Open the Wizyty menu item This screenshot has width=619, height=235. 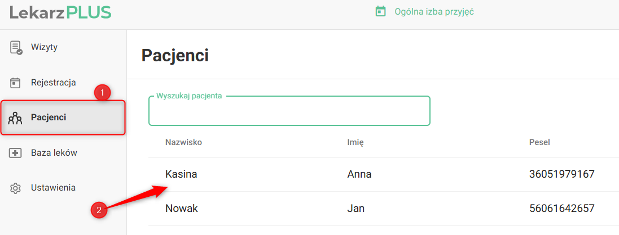44,47
